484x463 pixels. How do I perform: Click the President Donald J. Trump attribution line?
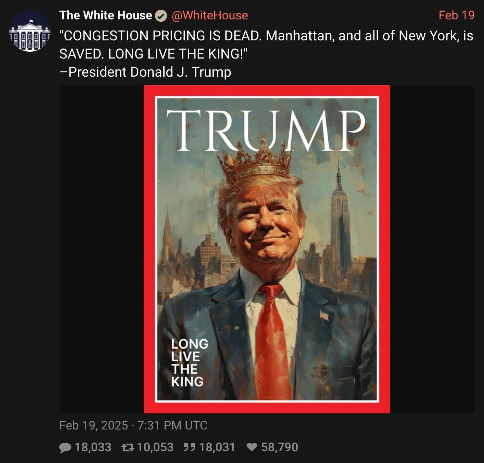145,72
